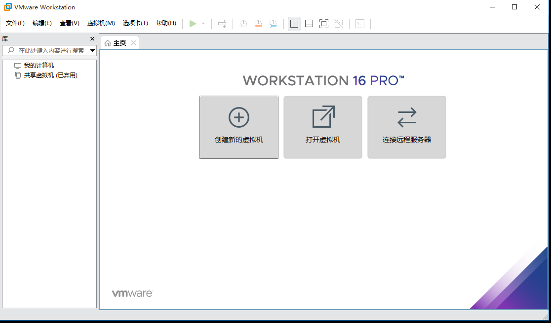The height and width of the screenshot is (323, 551).
Task: Click 打开虚拟机 tile
Action: pyautogui.click(x=323, y=127)
